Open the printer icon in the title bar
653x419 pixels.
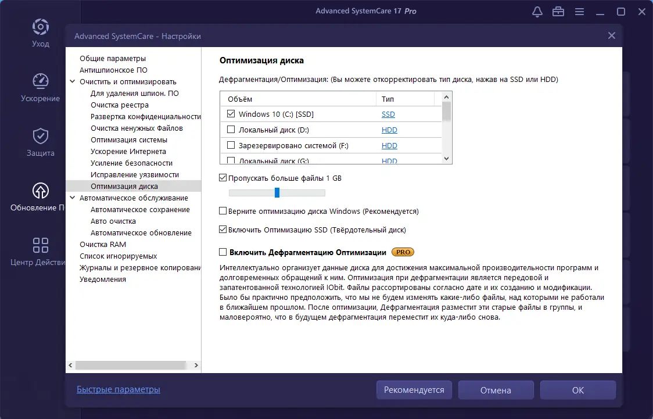coord(558,11)
